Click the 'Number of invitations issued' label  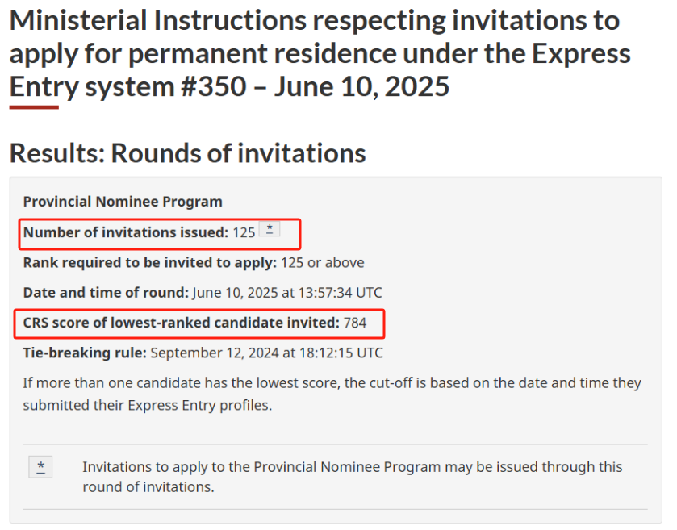(126, 232)
